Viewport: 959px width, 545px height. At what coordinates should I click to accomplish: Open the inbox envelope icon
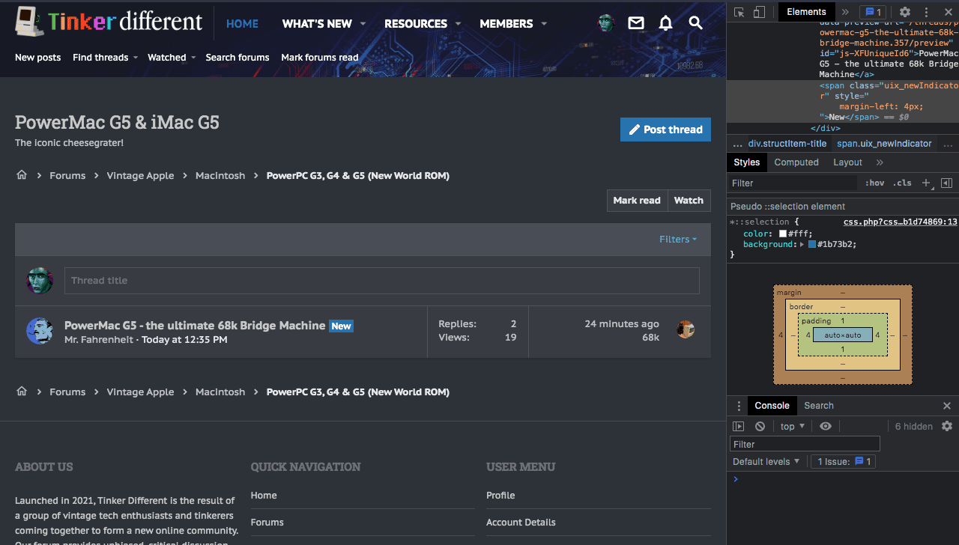(636, 23)
